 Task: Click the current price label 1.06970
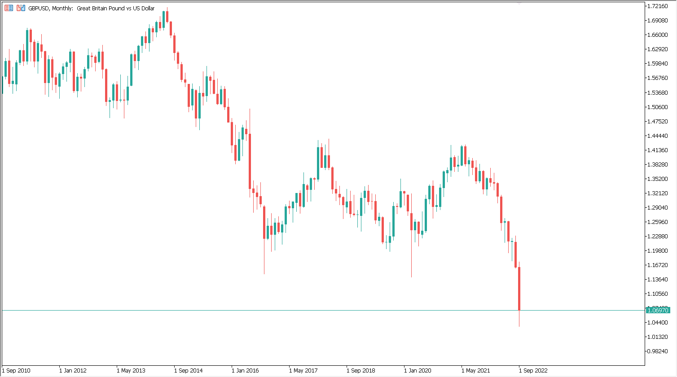[658, 310]
